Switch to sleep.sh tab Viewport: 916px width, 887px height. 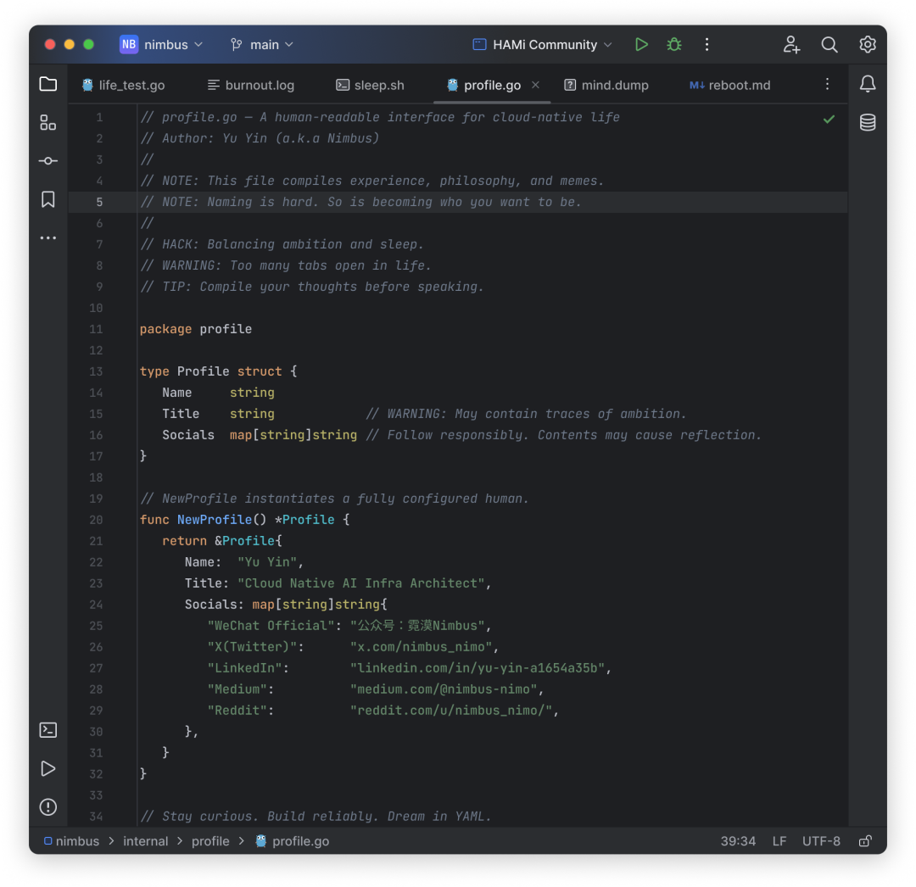(x=370, y=86)
